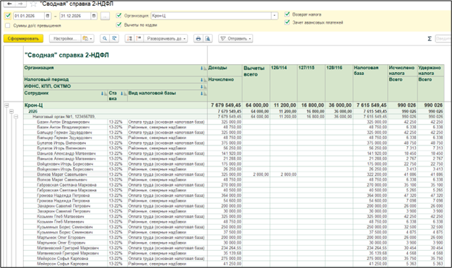Sort by Налоговый период arrow icon
The image size is (452, 268).
pyautogui.click(x=203, y=80)
